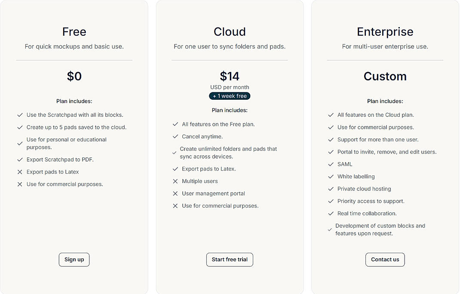Screen dimensions: 460x294
Task: Click the checkmark beside 'Private cloud hosting'
Action: [331, 189]
